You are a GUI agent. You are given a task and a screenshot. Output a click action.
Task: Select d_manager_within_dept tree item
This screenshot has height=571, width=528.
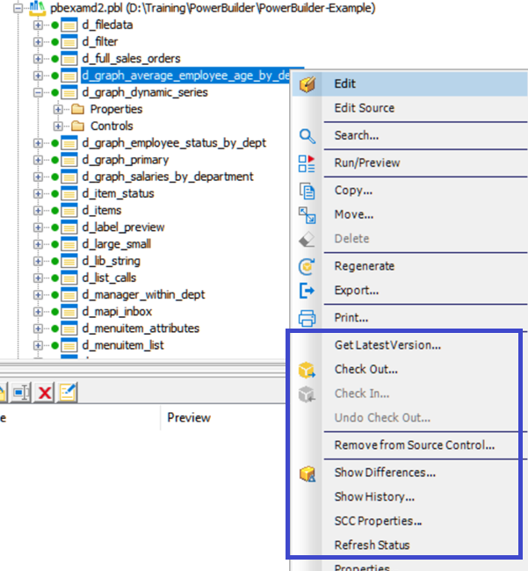point(143,294)
